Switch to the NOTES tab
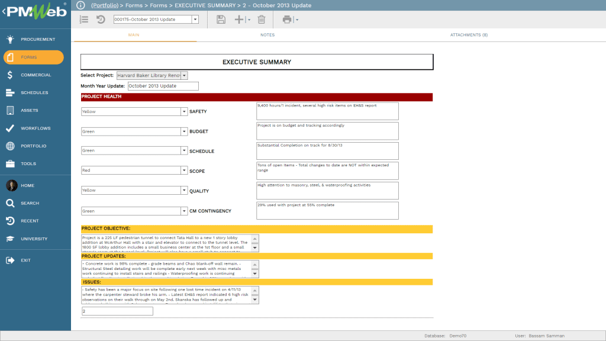The image size is (606, 341). pos(267,35)
